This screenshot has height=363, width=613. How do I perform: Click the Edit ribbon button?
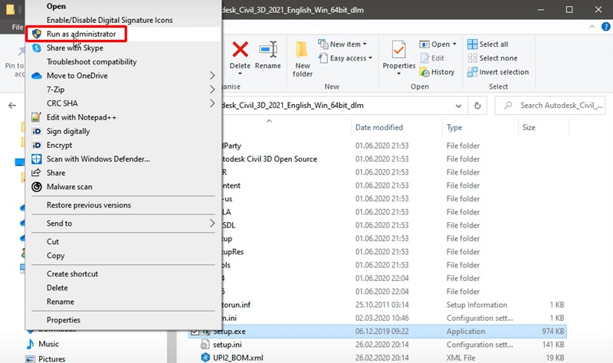click(432, 58)
